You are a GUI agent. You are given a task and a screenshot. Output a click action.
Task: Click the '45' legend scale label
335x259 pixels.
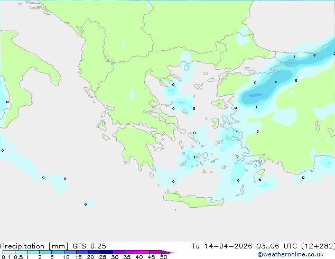point(151,257)
